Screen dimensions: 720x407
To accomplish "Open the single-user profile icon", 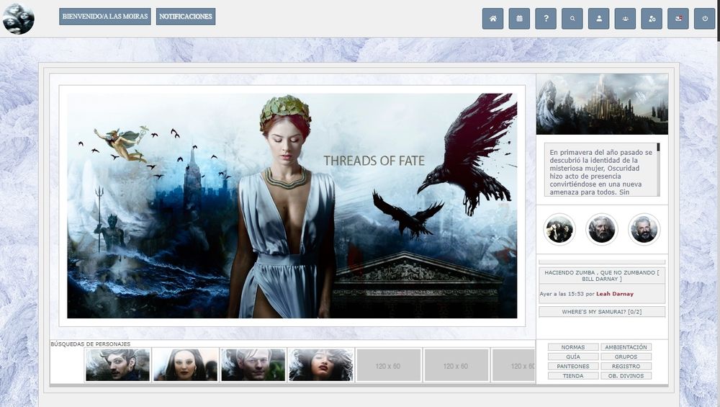I will 599,19.
